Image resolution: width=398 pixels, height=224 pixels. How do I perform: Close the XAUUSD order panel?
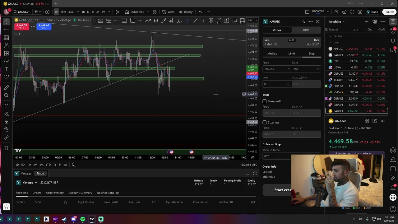point(317,21)
